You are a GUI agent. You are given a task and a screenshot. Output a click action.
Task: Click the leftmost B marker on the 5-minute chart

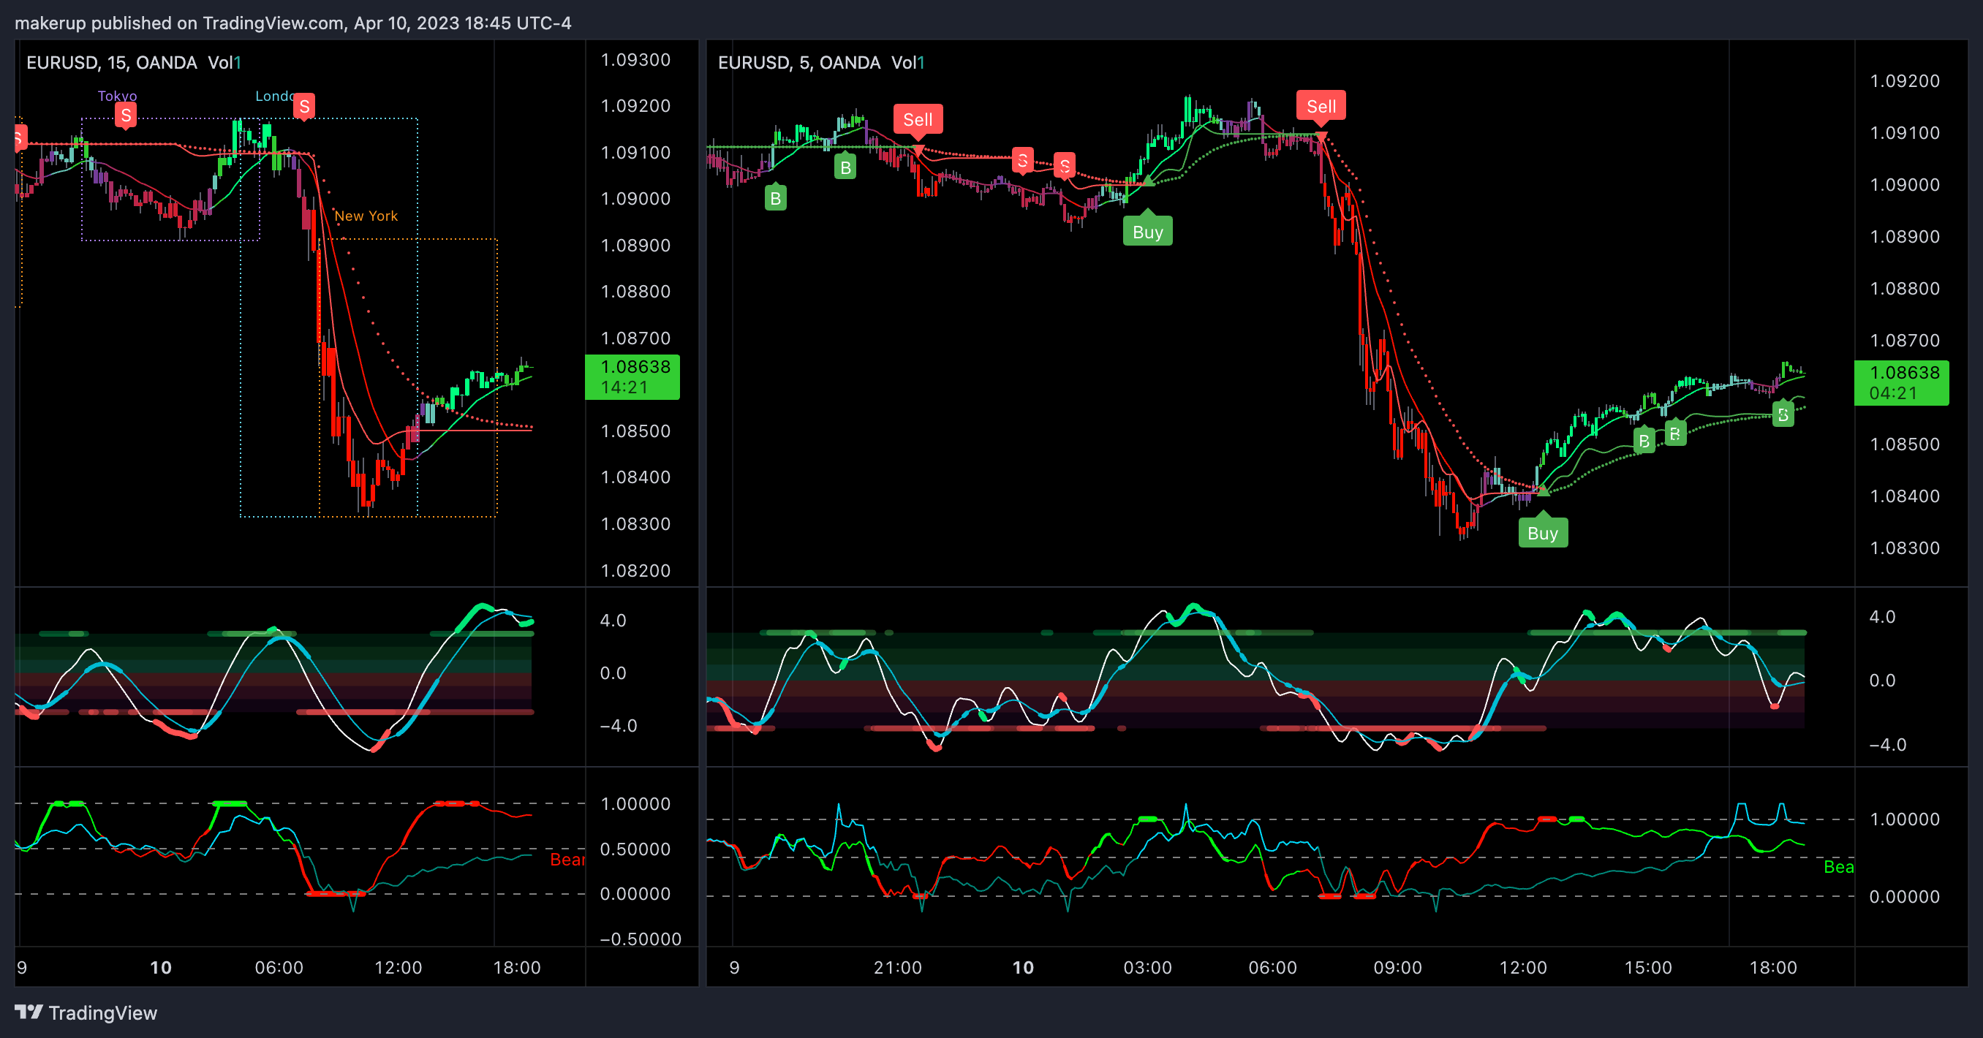click(x=775, y=198)
